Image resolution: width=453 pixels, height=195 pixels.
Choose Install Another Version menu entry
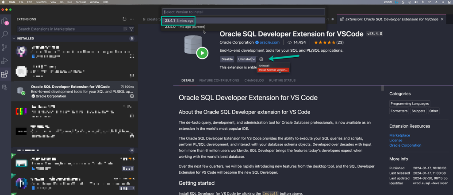click(x=273, y=70)
